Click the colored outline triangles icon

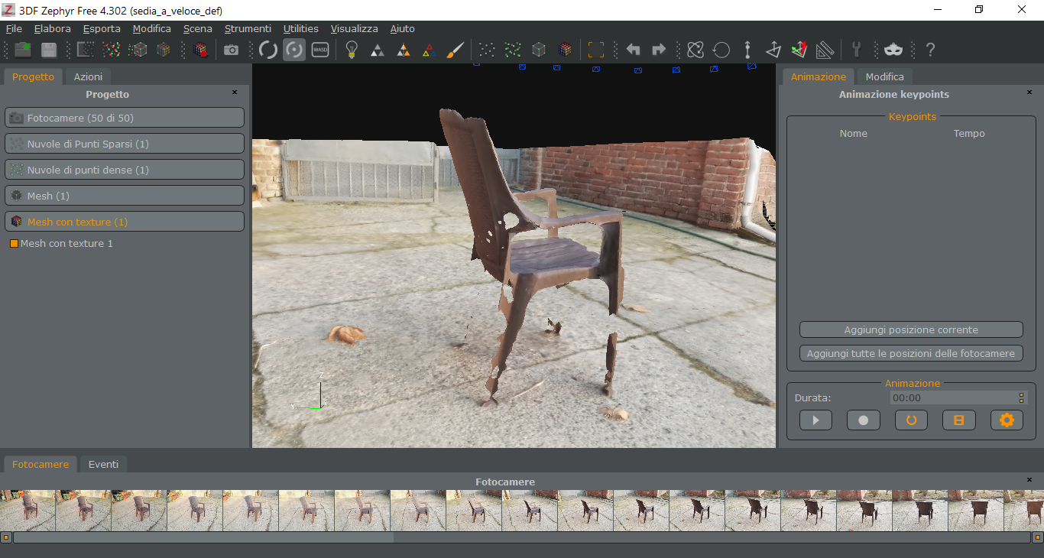click(x=430, y=50)
